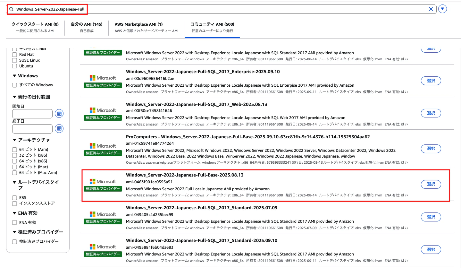This screenshot has height=268, width=461.
Task: Click the AMI ID ami-00d9609656416b2ae
Action: click(x=150, y=79)
